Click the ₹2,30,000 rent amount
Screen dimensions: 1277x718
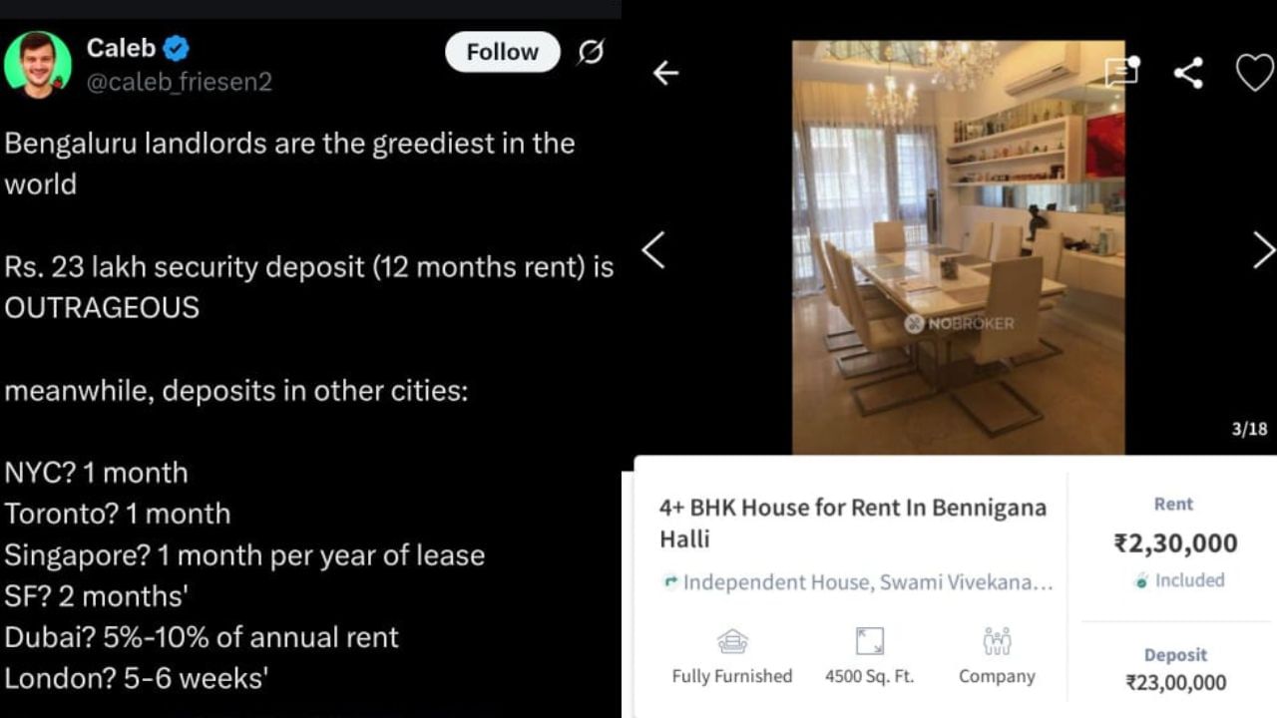(1175, 543)
